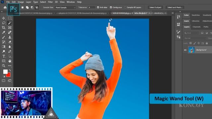The image size is (212, 119).
Task: Collapse the right panels double arrow
Action: [180, 12]
